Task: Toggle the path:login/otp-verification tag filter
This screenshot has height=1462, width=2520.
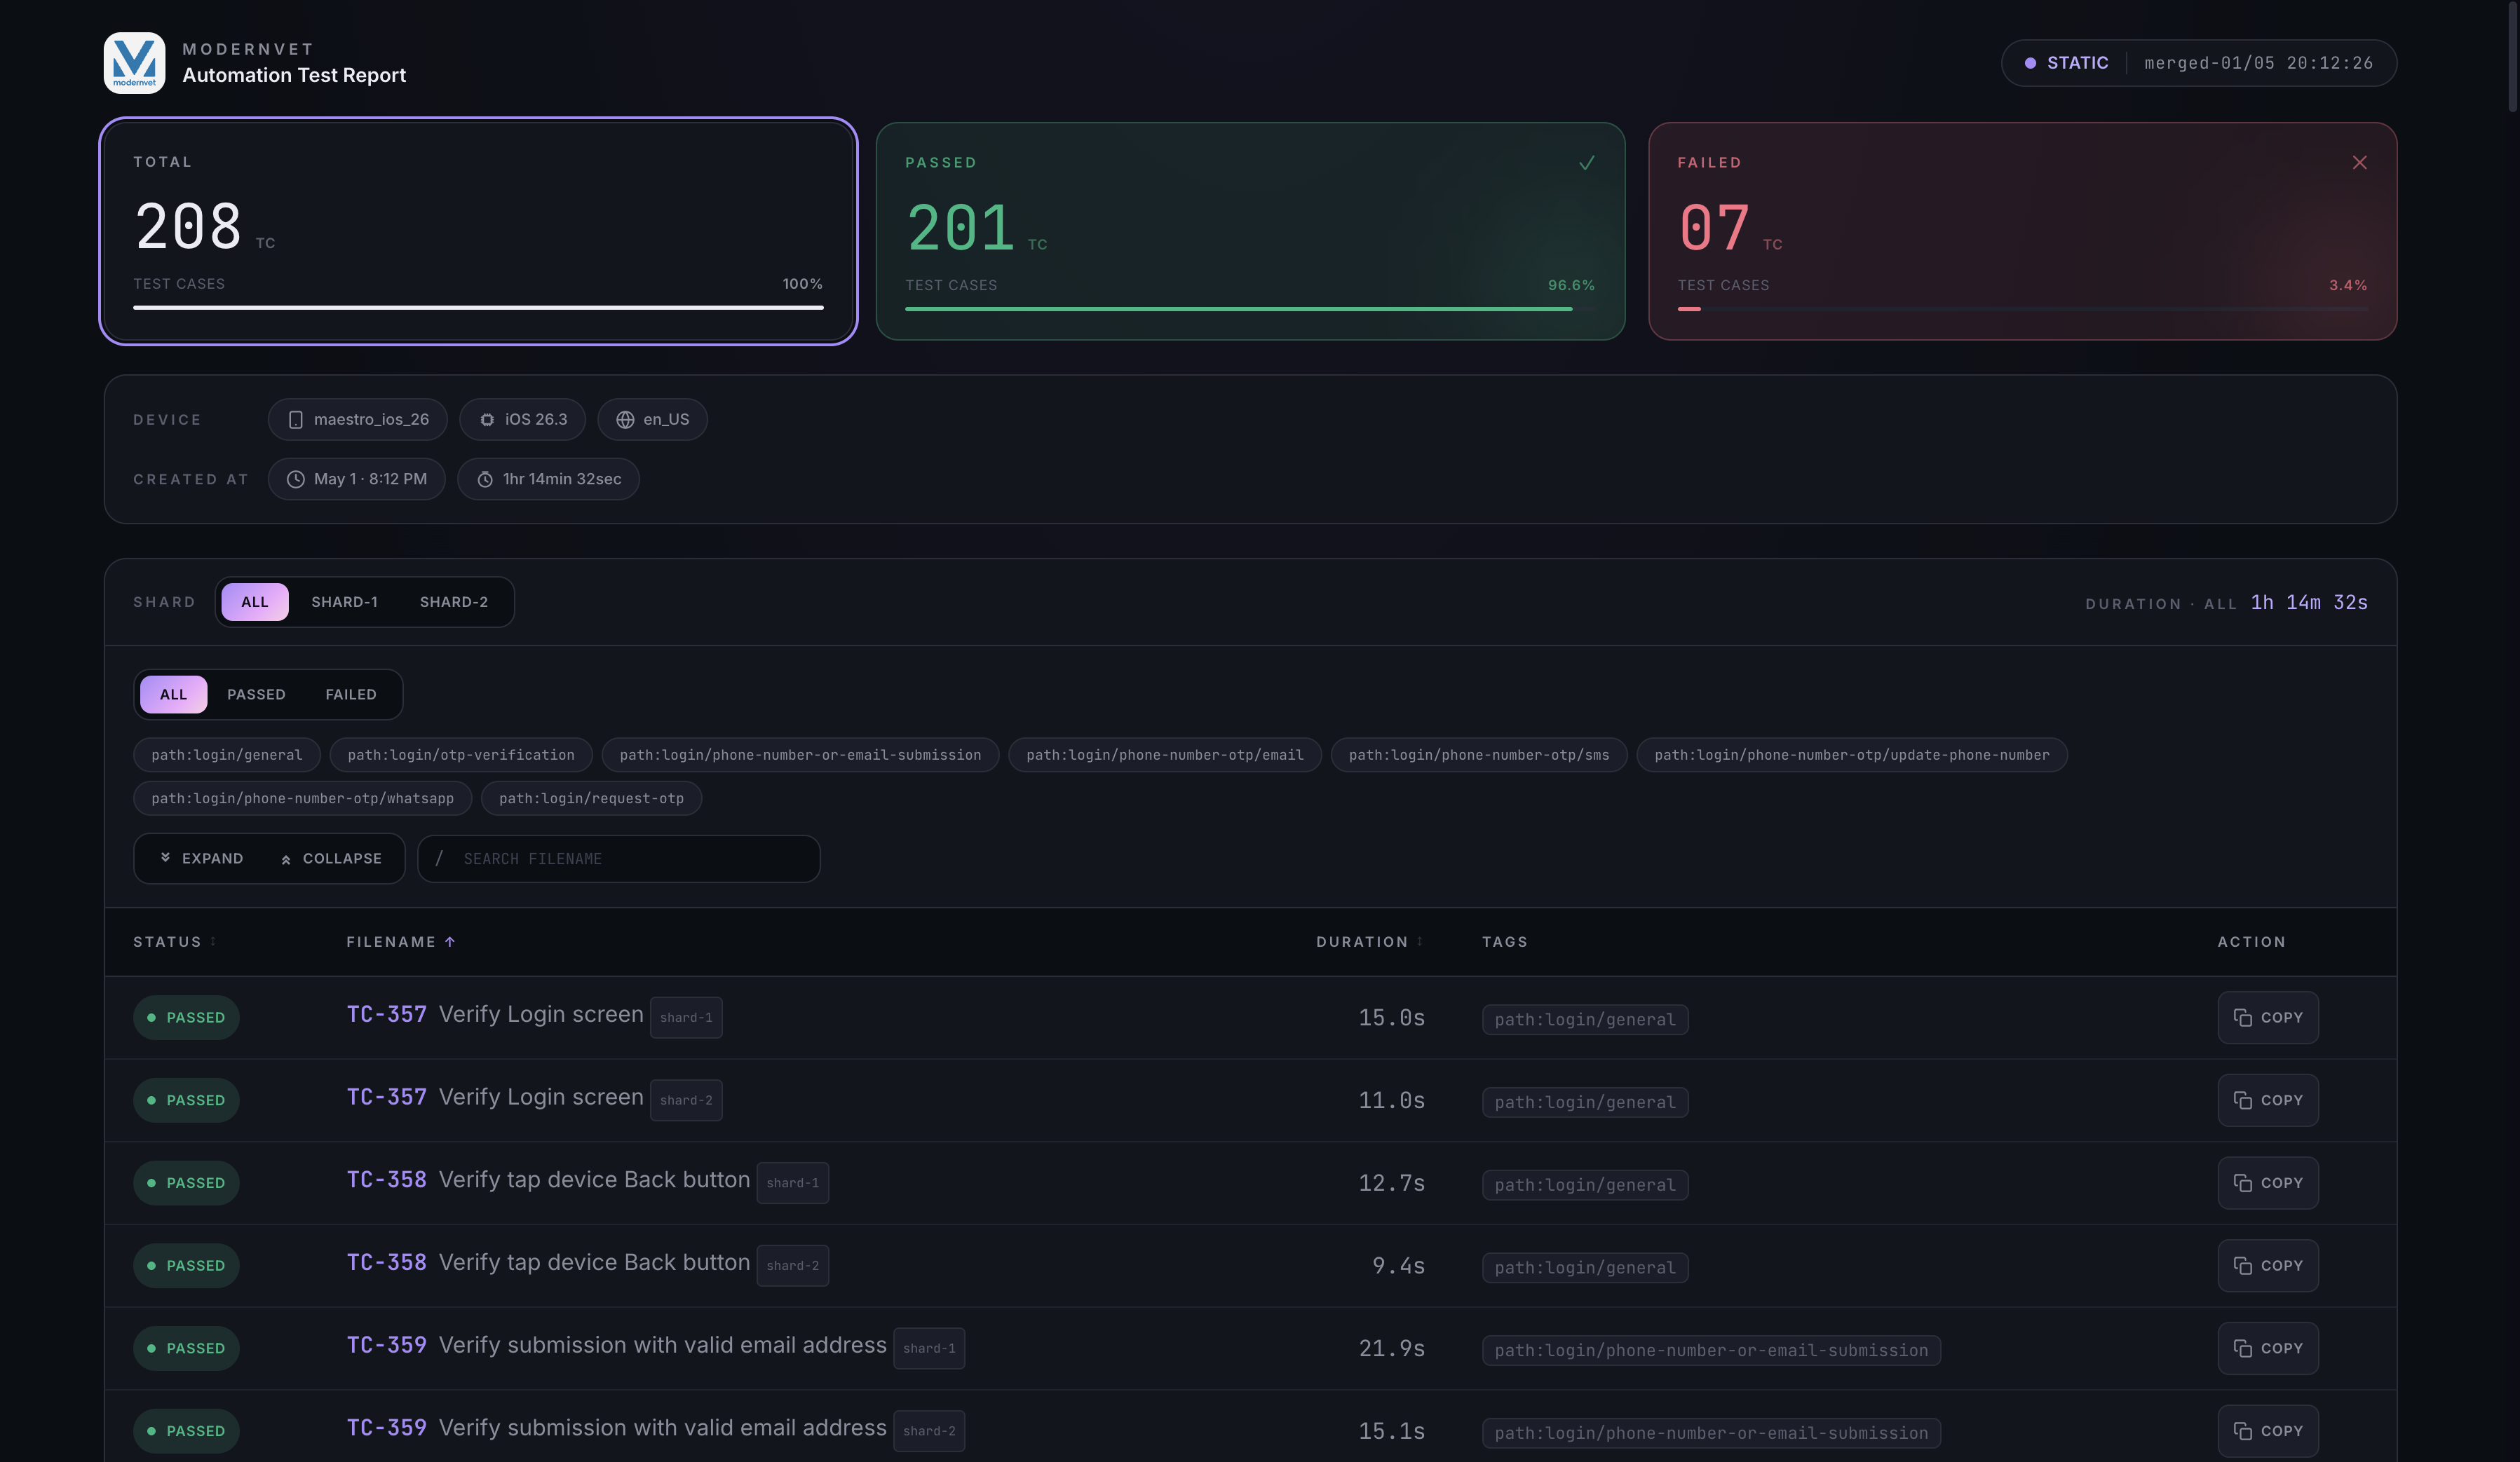Action: 461,755
